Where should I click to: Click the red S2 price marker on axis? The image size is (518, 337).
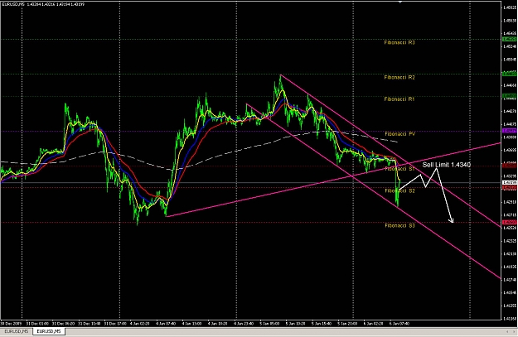point(510,187)
